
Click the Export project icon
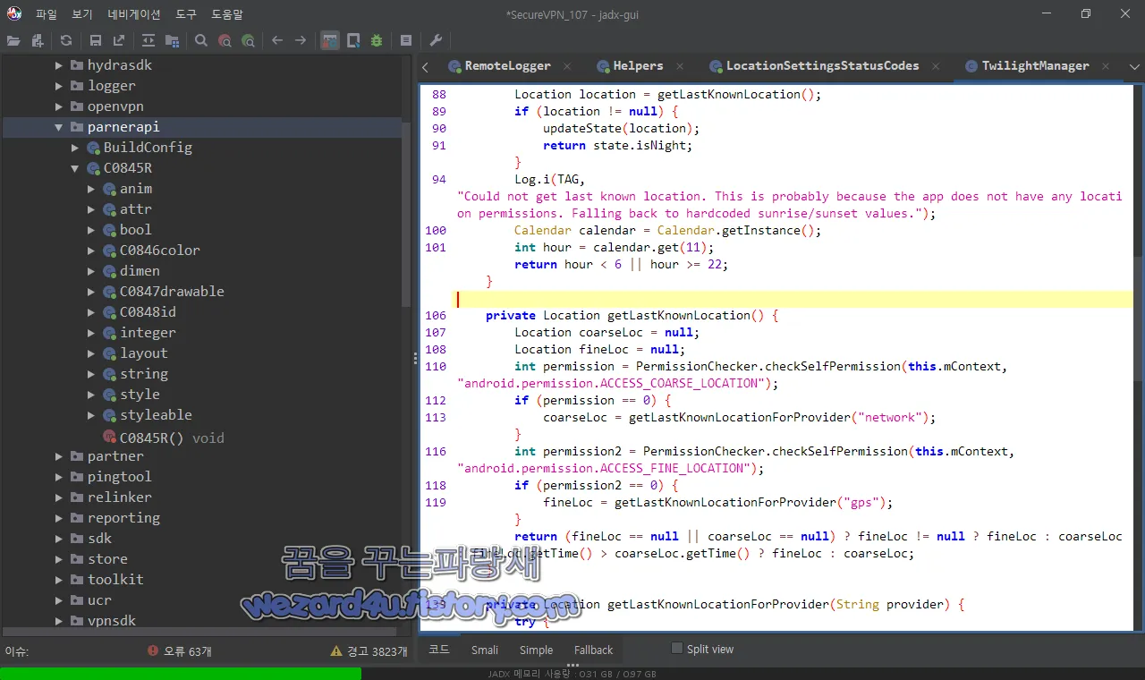click(119, 40)
